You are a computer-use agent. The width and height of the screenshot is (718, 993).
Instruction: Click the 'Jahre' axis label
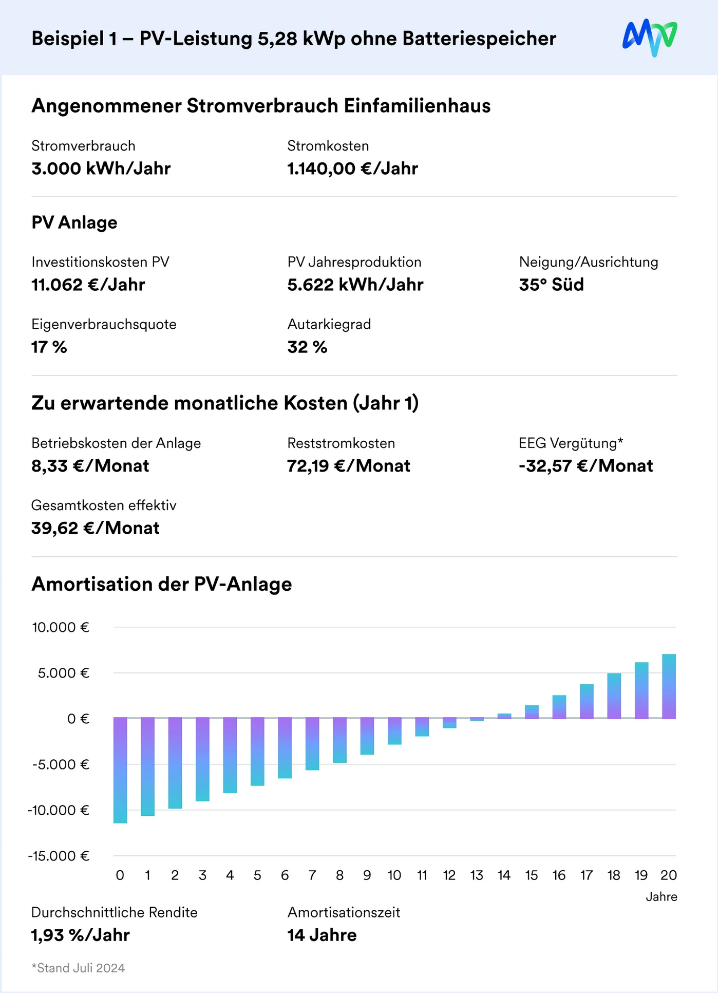pyautogui.click(x=661, y=896)
